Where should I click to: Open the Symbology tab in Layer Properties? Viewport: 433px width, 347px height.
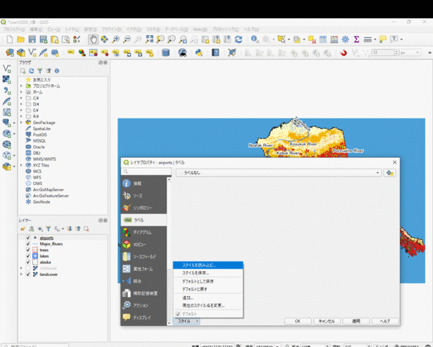[143, 208]
